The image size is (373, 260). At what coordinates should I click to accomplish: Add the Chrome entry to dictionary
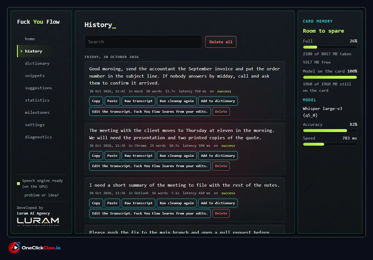click(218, 156)
